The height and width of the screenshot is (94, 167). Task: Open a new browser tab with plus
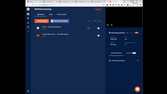click(124, 2)
